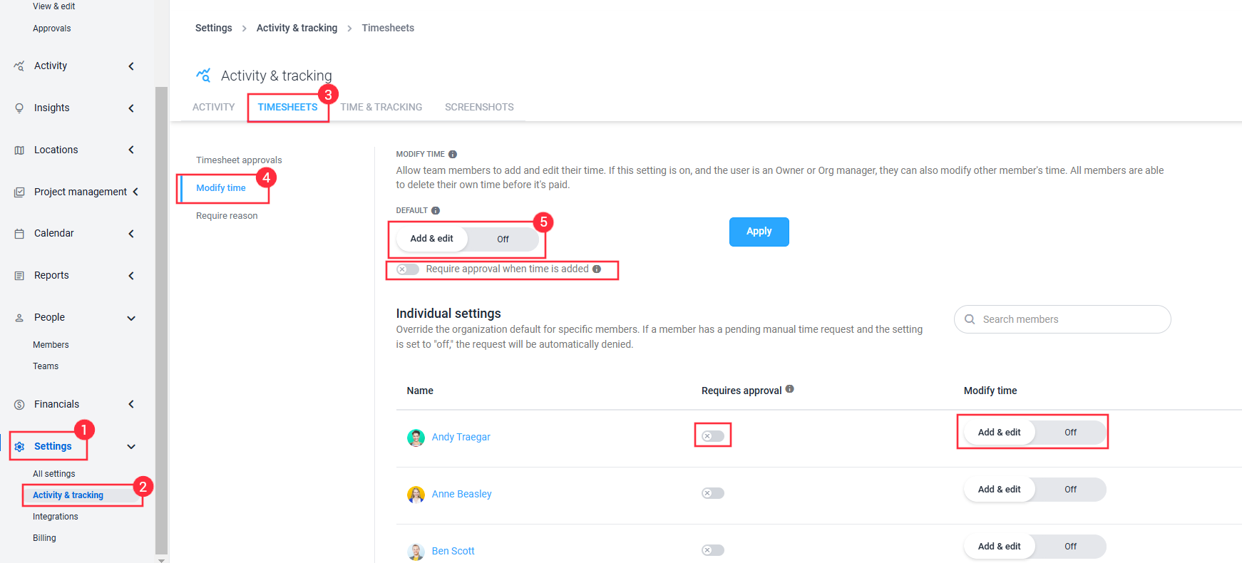The width and height of the screenshot is (1242, 563).
Task: Click the info icon next to MODIFY TIME
Action: pyautogui.click(x=453, y=154)
